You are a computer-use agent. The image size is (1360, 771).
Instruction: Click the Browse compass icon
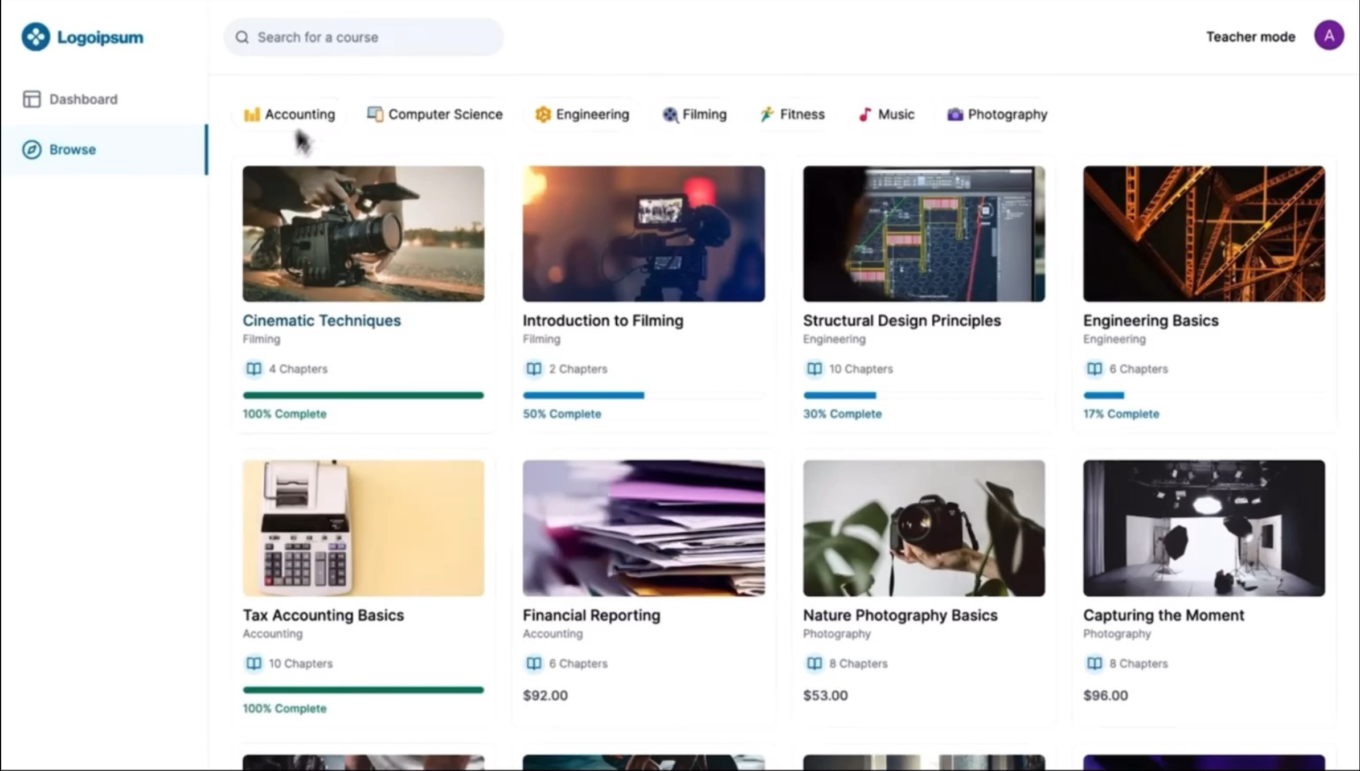click(x=31, y=150)
